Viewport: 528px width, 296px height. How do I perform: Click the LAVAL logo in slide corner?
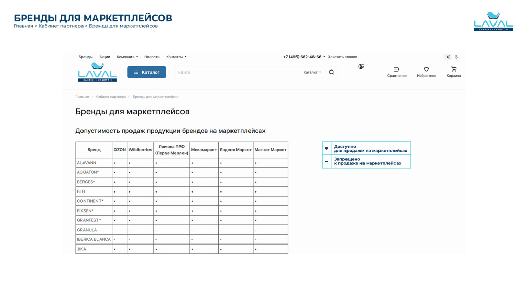[x=493, y=22]
